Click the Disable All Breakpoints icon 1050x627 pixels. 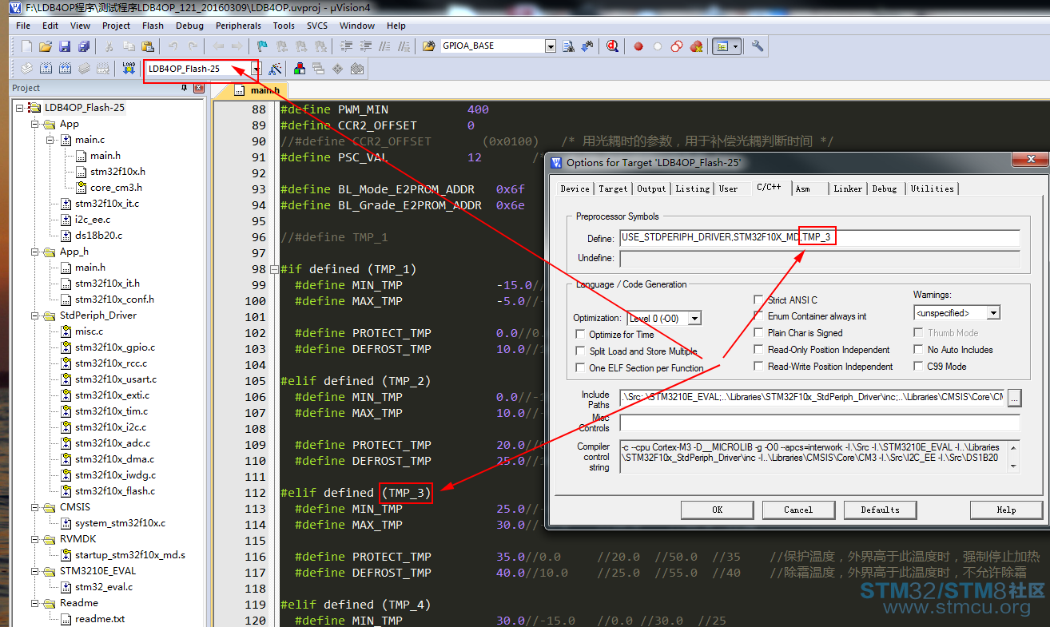click(x=677, y=46)
